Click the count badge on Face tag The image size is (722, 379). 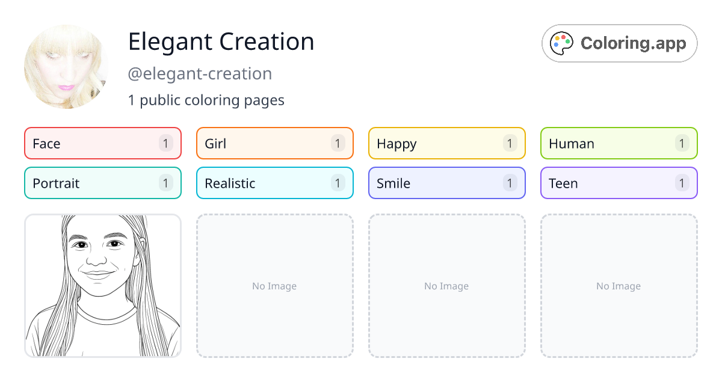point(166,143)
